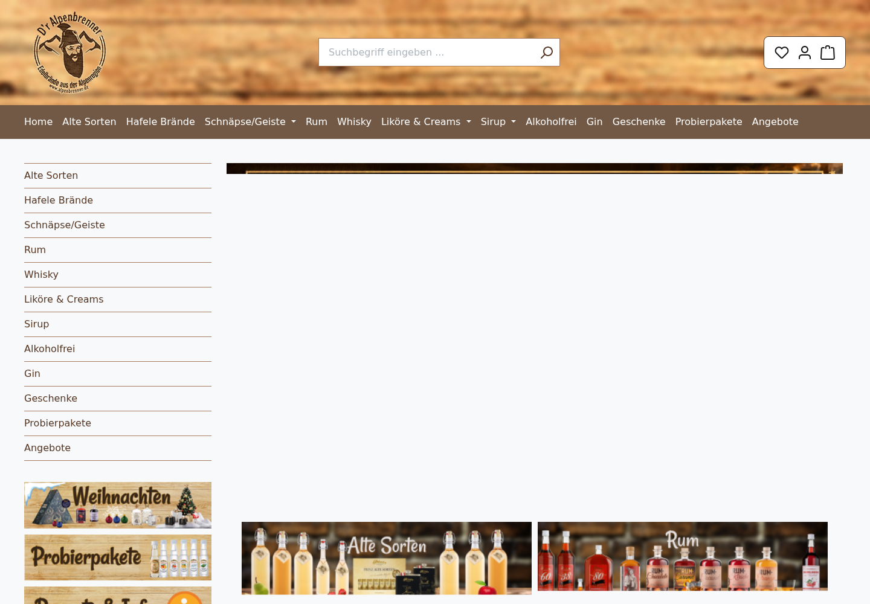Image resolution: width=870 pixels, height=604 pixels.
Task: Open Alte Sorten in top navigation
Action: click(x=89, y=122)
